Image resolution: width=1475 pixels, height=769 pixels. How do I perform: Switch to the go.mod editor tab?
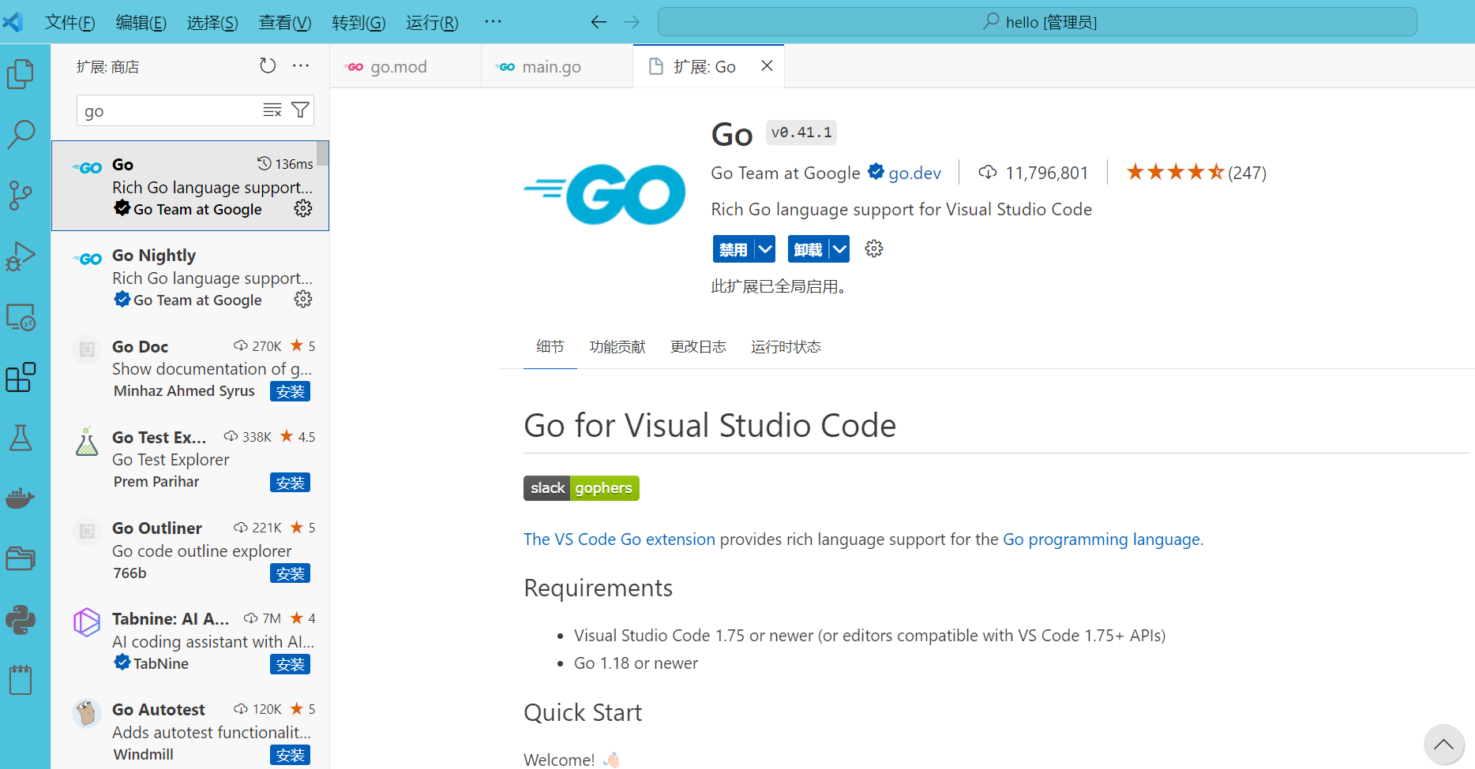[x=405, y=66]
